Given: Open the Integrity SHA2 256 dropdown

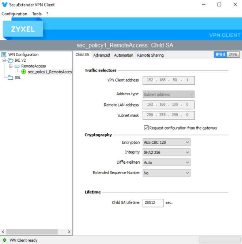Looking at the screenshot, I should pyautogui.click(x=166, y=152).
